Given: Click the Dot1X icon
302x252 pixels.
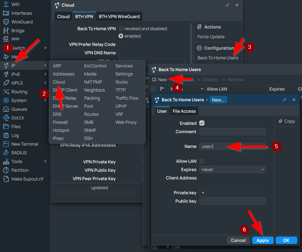Looking at the screenshot, I should 6,118.
